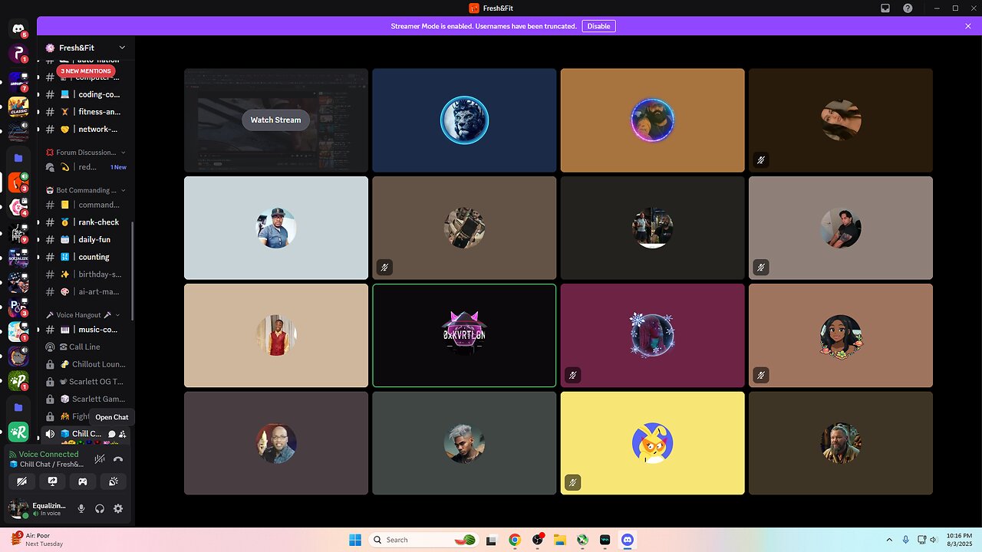Open the birthday-s channel
982x552 pixels.
pos(86,274)
